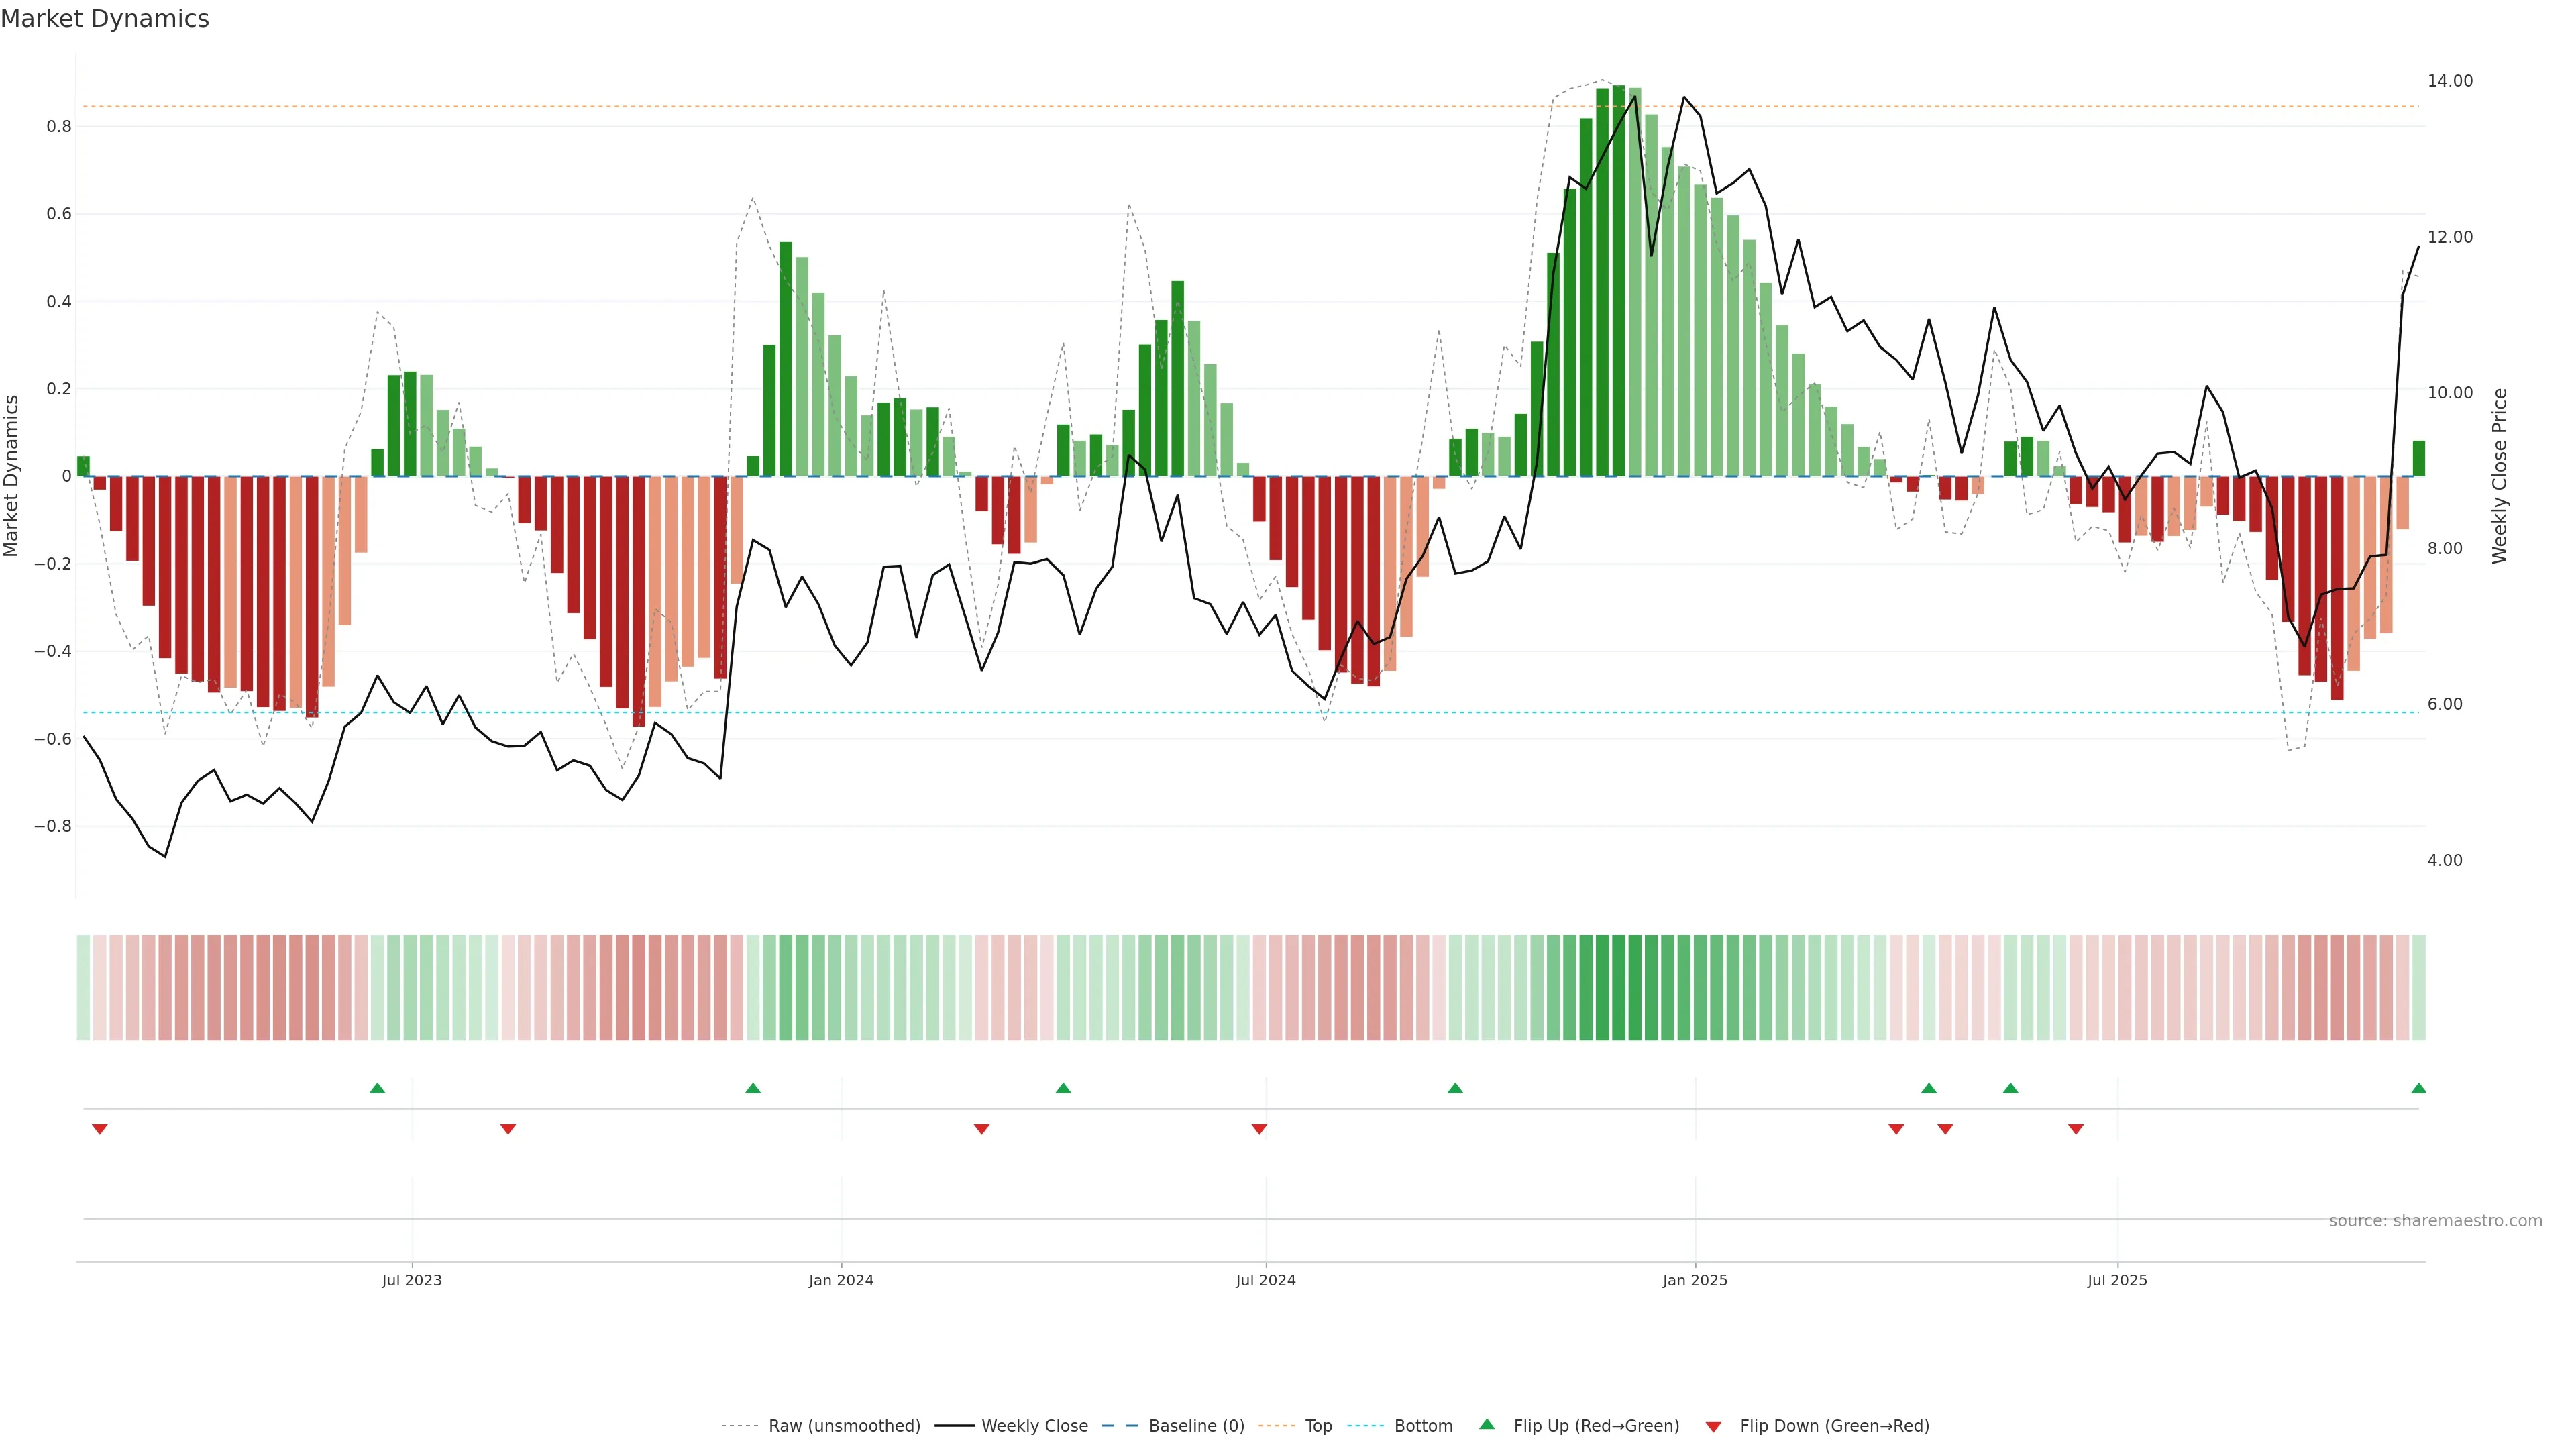Click the Weekly Close Price axis title

point(2499,476)
